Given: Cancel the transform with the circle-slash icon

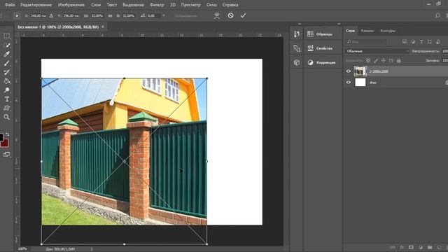Looking at the screenshot, I should coord(230,15).
